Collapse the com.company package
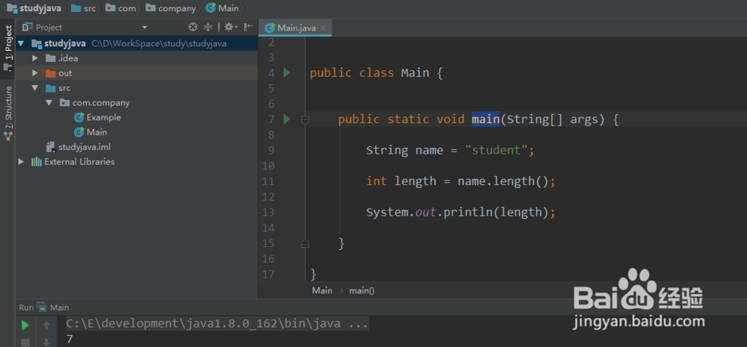747x347 pixels. [49, 103]
